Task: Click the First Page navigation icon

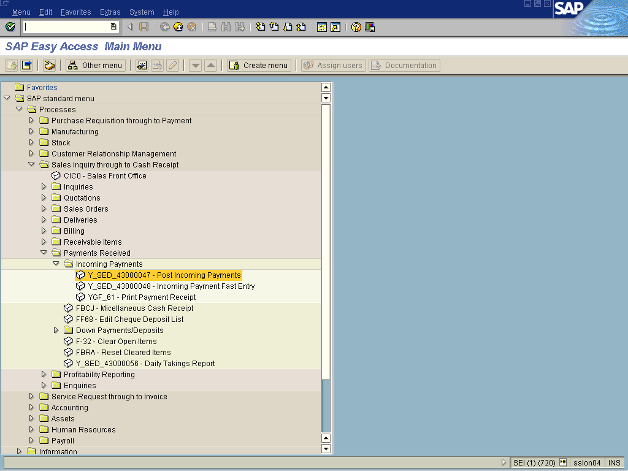Action: 261,27
